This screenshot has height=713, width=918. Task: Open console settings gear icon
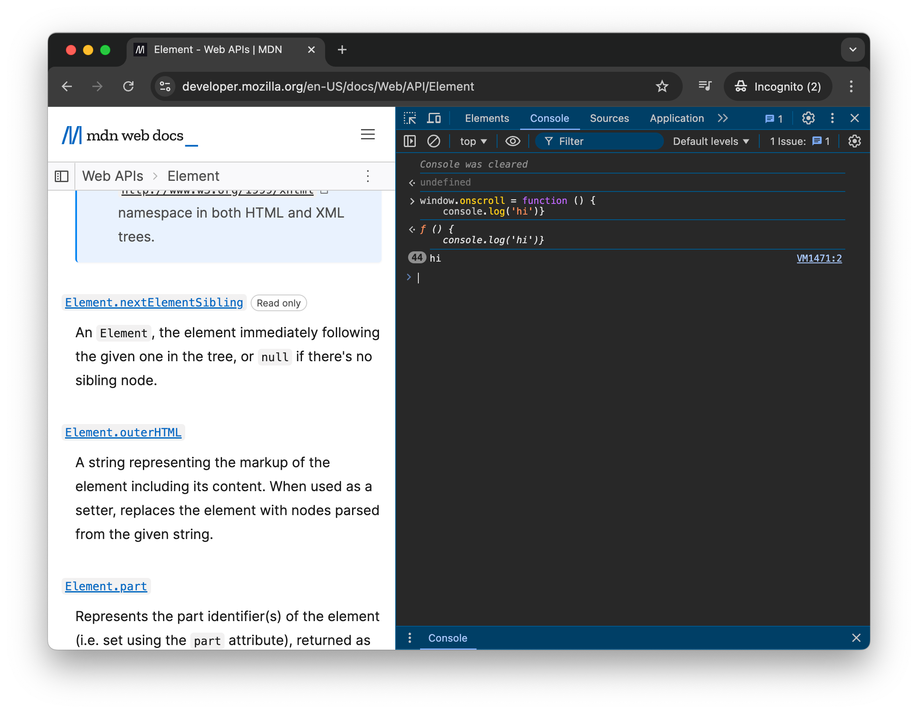pyautogui.click(x=854, y=141)
